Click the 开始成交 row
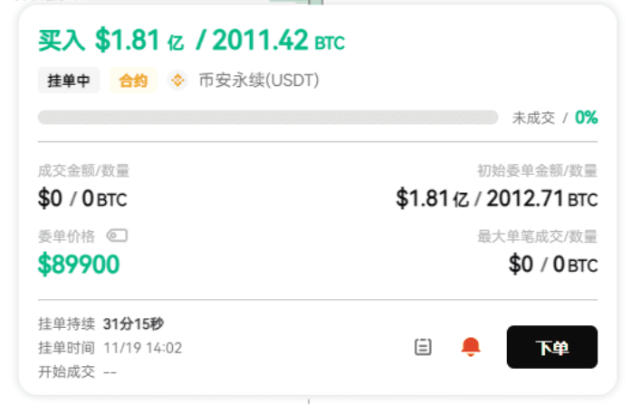The image size is (631, 405). click(78, 371)
